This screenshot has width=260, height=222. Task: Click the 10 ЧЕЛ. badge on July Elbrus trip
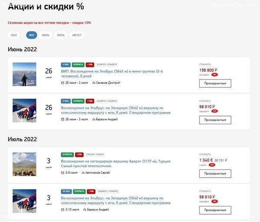coord(66,191)
